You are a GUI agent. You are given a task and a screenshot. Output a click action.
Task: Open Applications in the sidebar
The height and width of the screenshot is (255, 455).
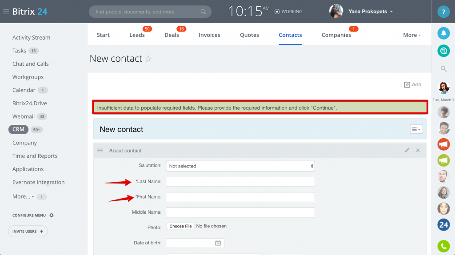(28, 169)
